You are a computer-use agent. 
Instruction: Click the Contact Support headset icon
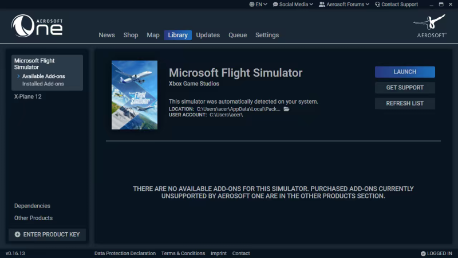(x=378, y=5)
